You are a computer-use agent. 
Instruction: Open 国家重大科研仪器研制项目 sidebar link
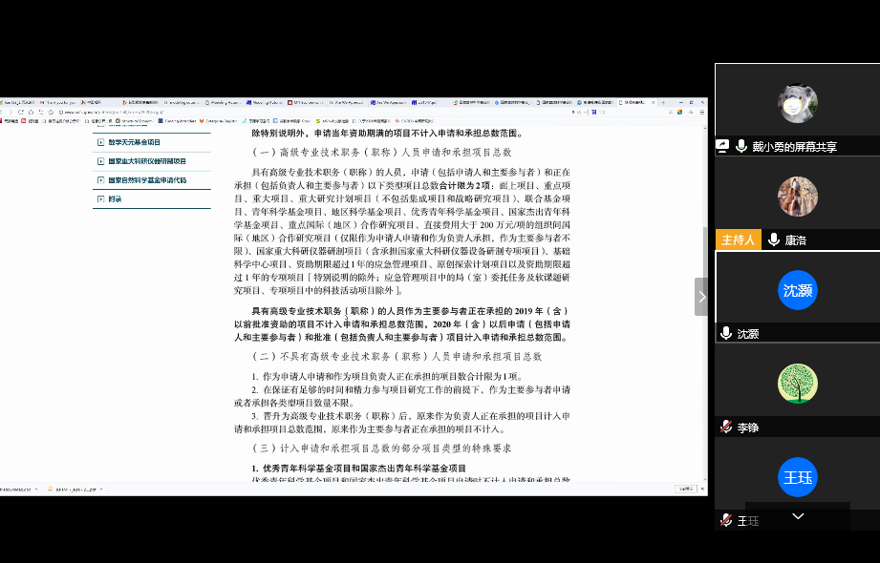coord(146,161)
